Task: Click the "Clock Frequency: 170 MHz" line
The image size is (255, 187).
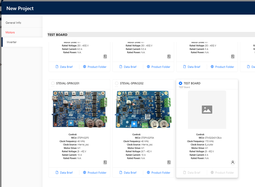Action: pos(200,141)
